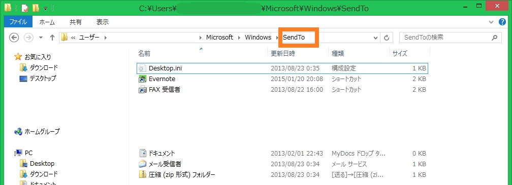The height and width of the screenshot is (185, 512).
Task: Click SendTo in the address breadcrumb
Action: [294, 38]
